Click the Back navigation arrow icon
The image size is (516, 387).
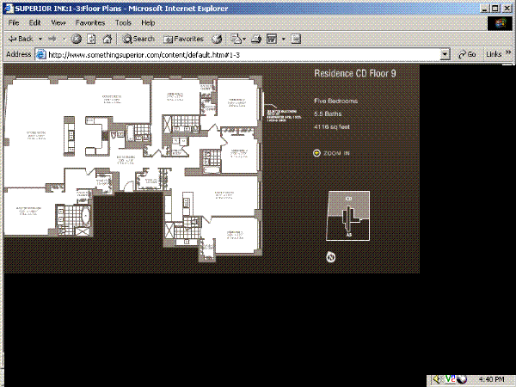12,39
